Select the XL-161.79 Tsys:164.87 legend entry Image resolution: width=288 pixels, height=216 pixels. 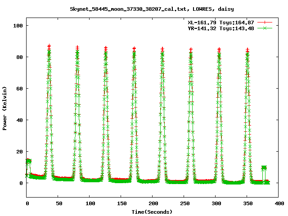click(x=221, y=22)
